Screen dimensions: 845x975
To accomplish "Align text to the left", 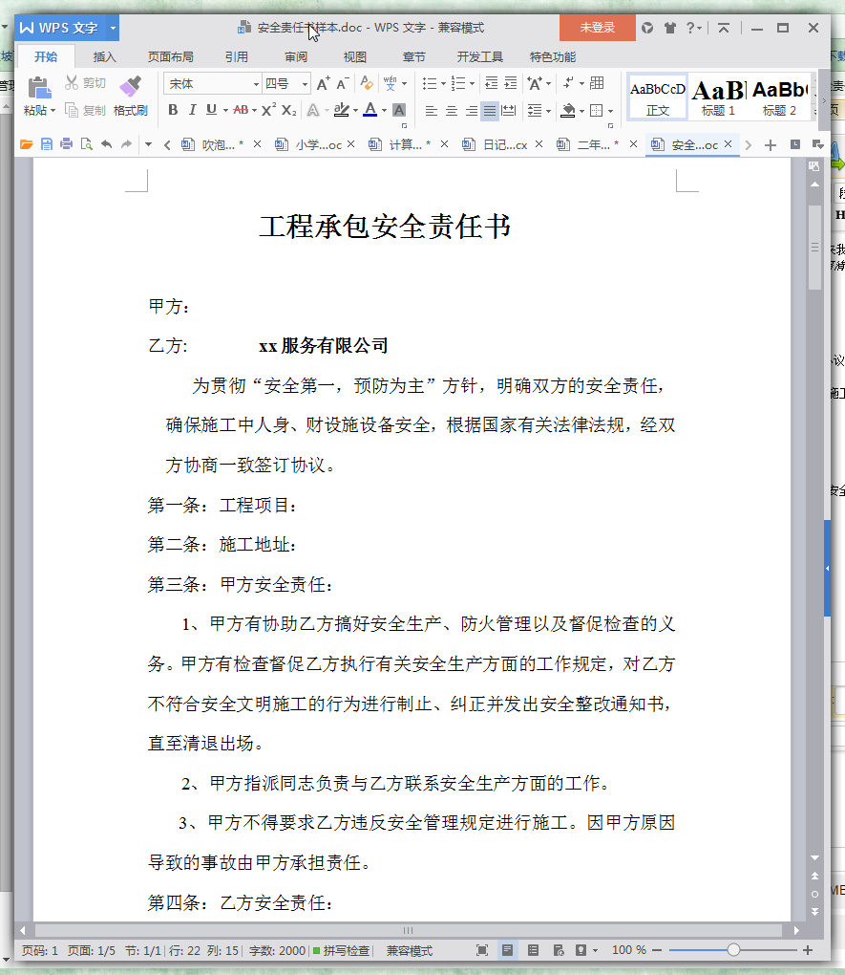I will coord(432,111).
